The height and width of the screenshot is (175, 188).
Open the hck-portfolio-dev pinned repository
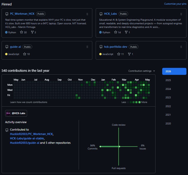pos(116,47)
